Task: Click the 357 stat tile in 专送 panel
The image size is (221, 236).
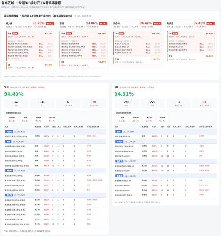Action: click(16, 103)
